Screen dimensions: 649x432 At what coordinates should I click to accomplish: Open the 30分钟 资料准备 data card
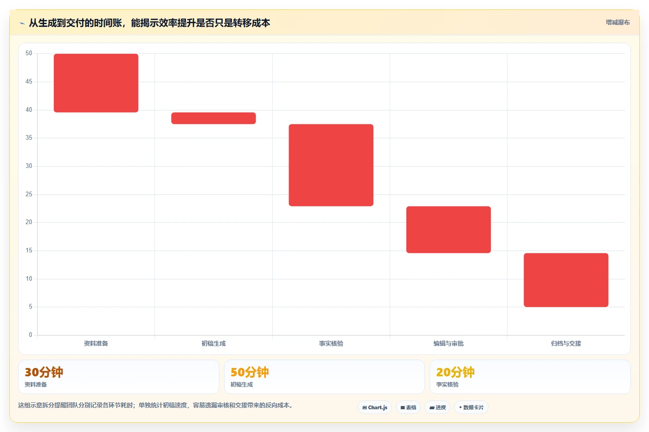pyautogui.click(x=119, y=377)
